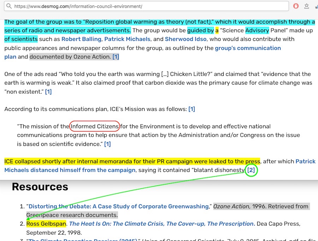Click the "Resources" section heading
This screenshot has width=318, height=241.
tap(40, 187)
